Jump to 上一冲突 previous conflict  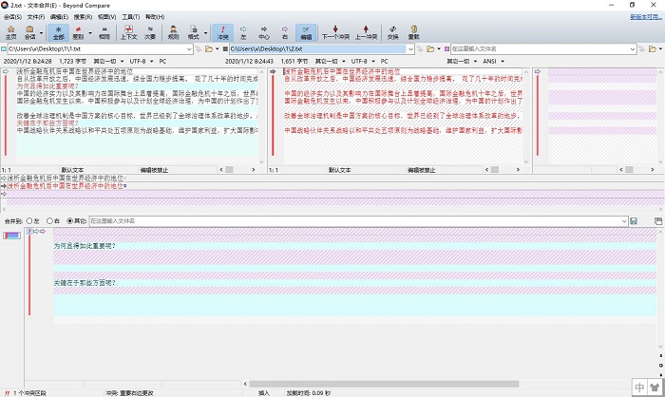(x=366, y=32)
